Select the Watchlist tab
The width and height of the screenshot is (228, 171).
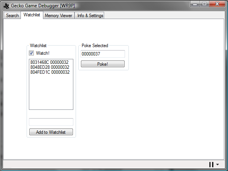[x=32, y=15]
